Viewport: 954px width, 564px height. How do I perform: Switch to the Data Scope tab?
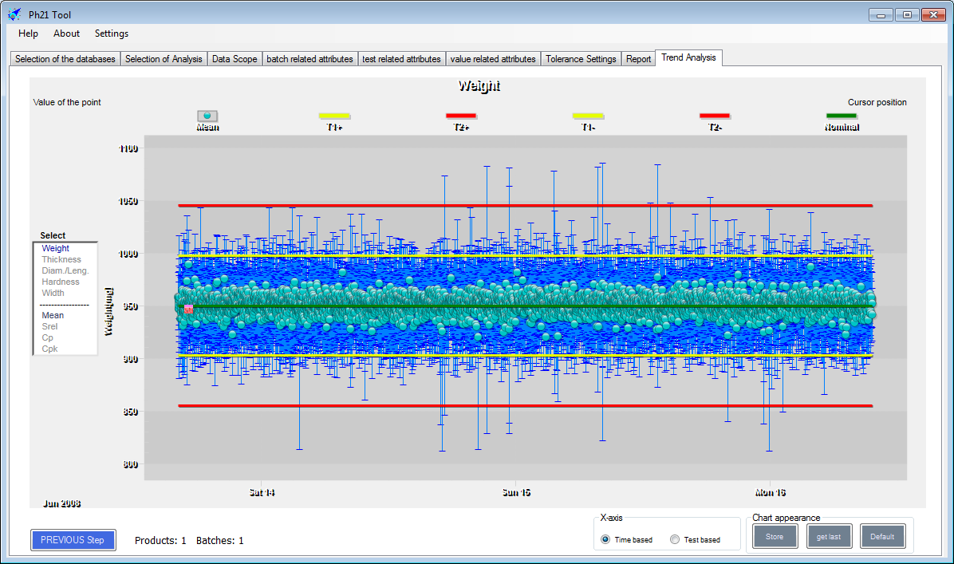pyautogui.click(x=235, y=59)
